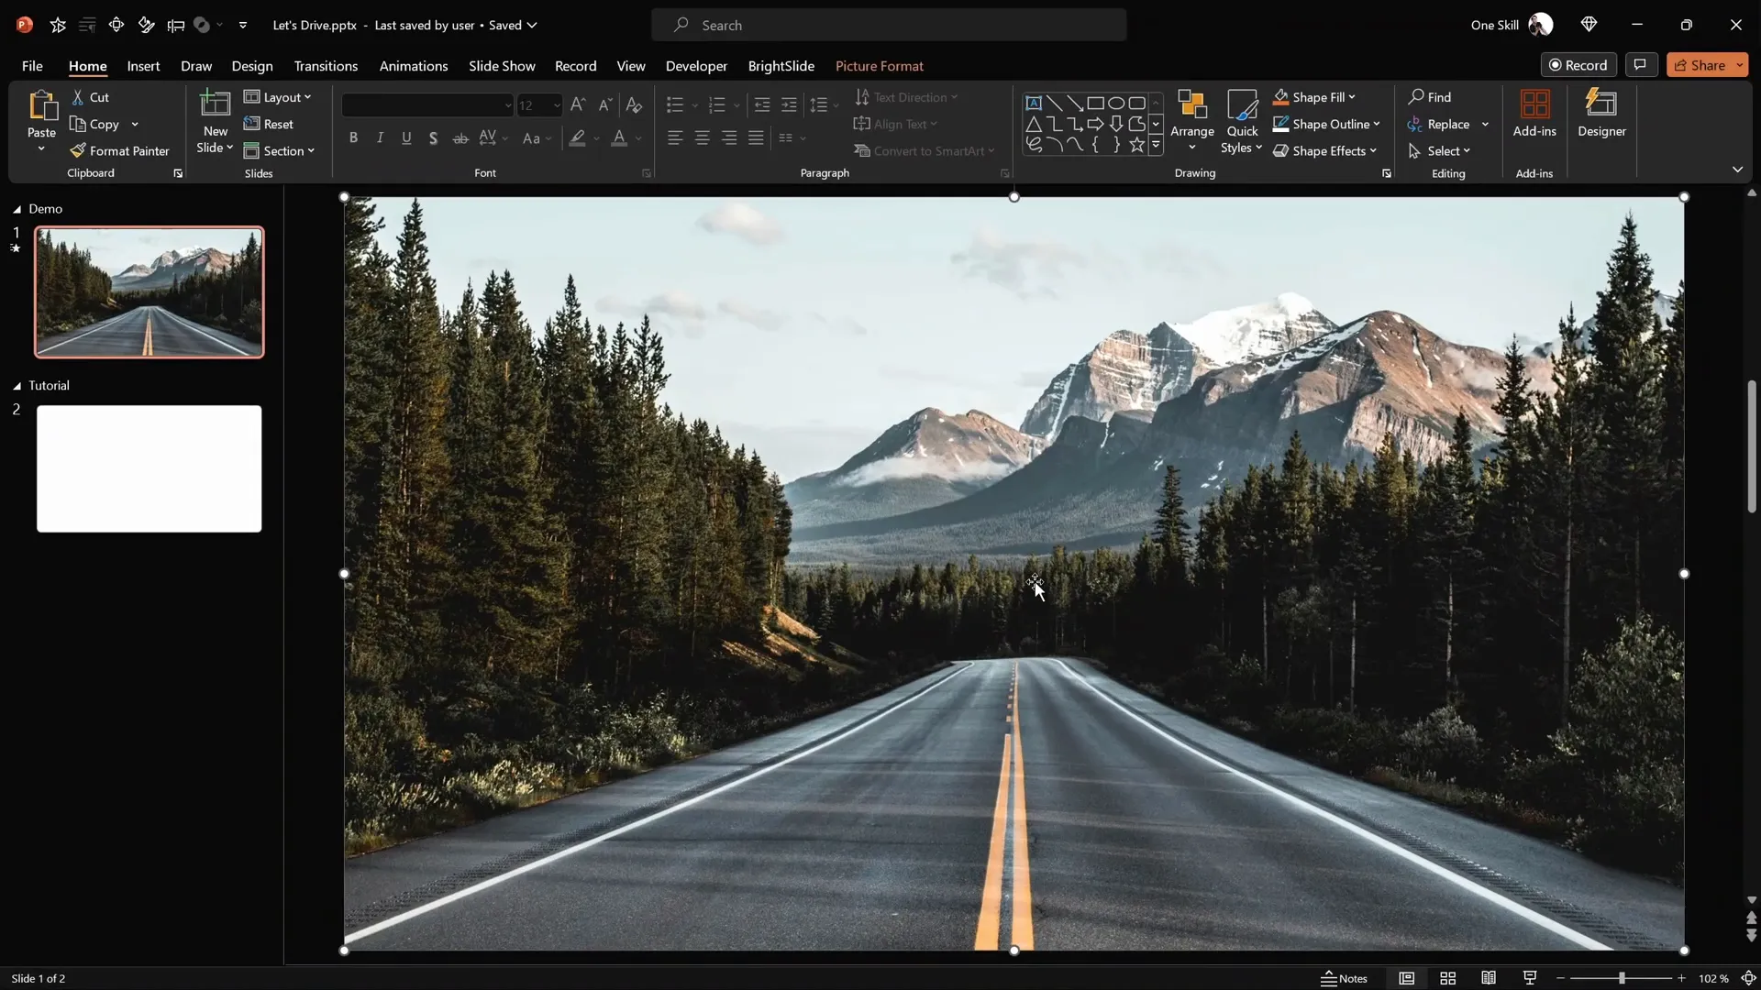This screenshot has height=990, width=1761.
Task: Toggle the Notes pane
Action: coord(1344,978)
